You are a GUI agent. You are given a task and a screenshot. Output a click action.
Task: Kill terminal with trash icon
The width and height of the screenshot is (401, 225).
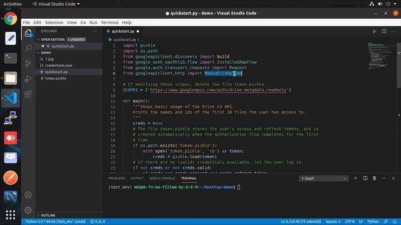pyautogui.click(x=375, y=178)
